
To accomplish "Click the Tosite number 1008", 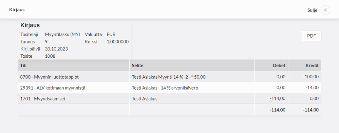I will pos(50,56).
